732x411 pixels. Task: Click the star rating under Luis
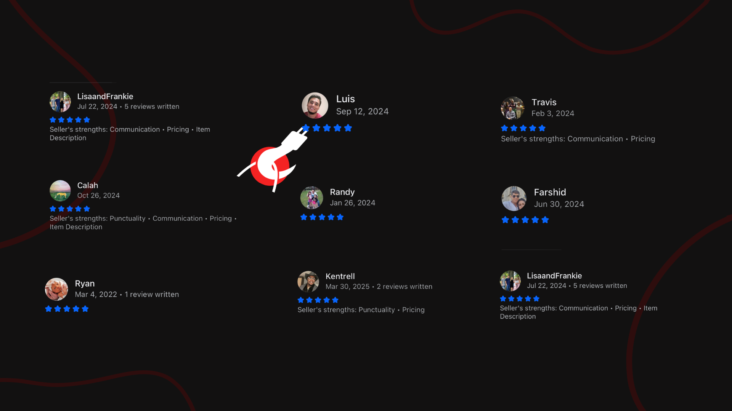(327, 128)
